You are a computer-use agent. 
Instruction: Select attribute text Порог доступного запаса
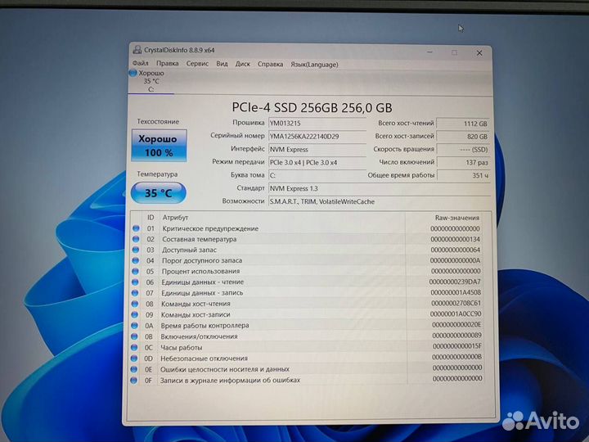(x=202, y=260)
